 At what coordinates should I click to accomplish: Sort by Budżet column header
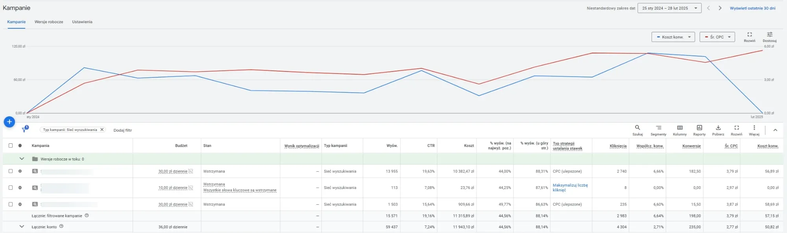(181, 146)
